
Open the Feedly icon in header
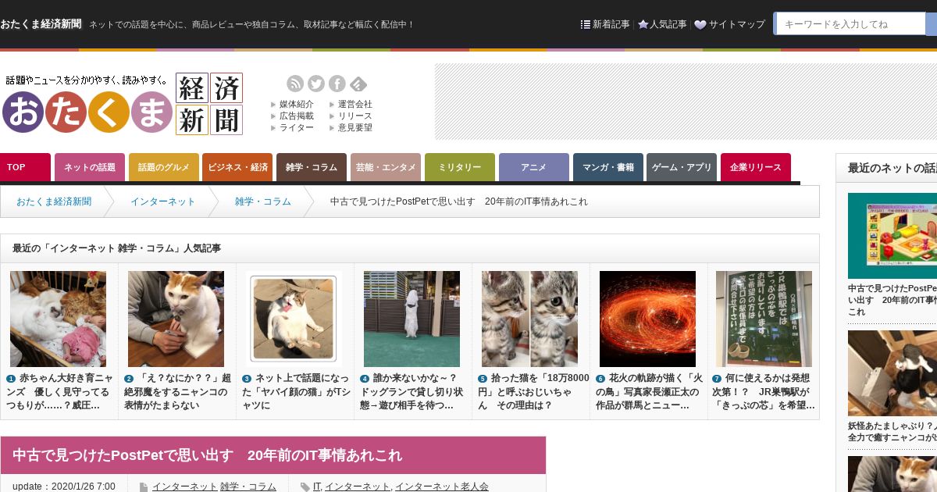pos(358,84)
